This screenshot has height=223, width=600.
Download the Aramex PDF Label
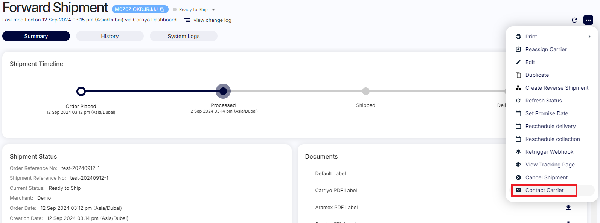568,208
